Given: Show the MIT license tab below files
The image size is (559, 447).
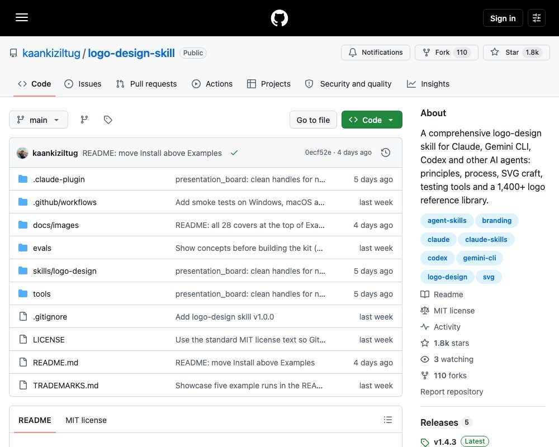Looking at the screenshot, I should [86, 420].
